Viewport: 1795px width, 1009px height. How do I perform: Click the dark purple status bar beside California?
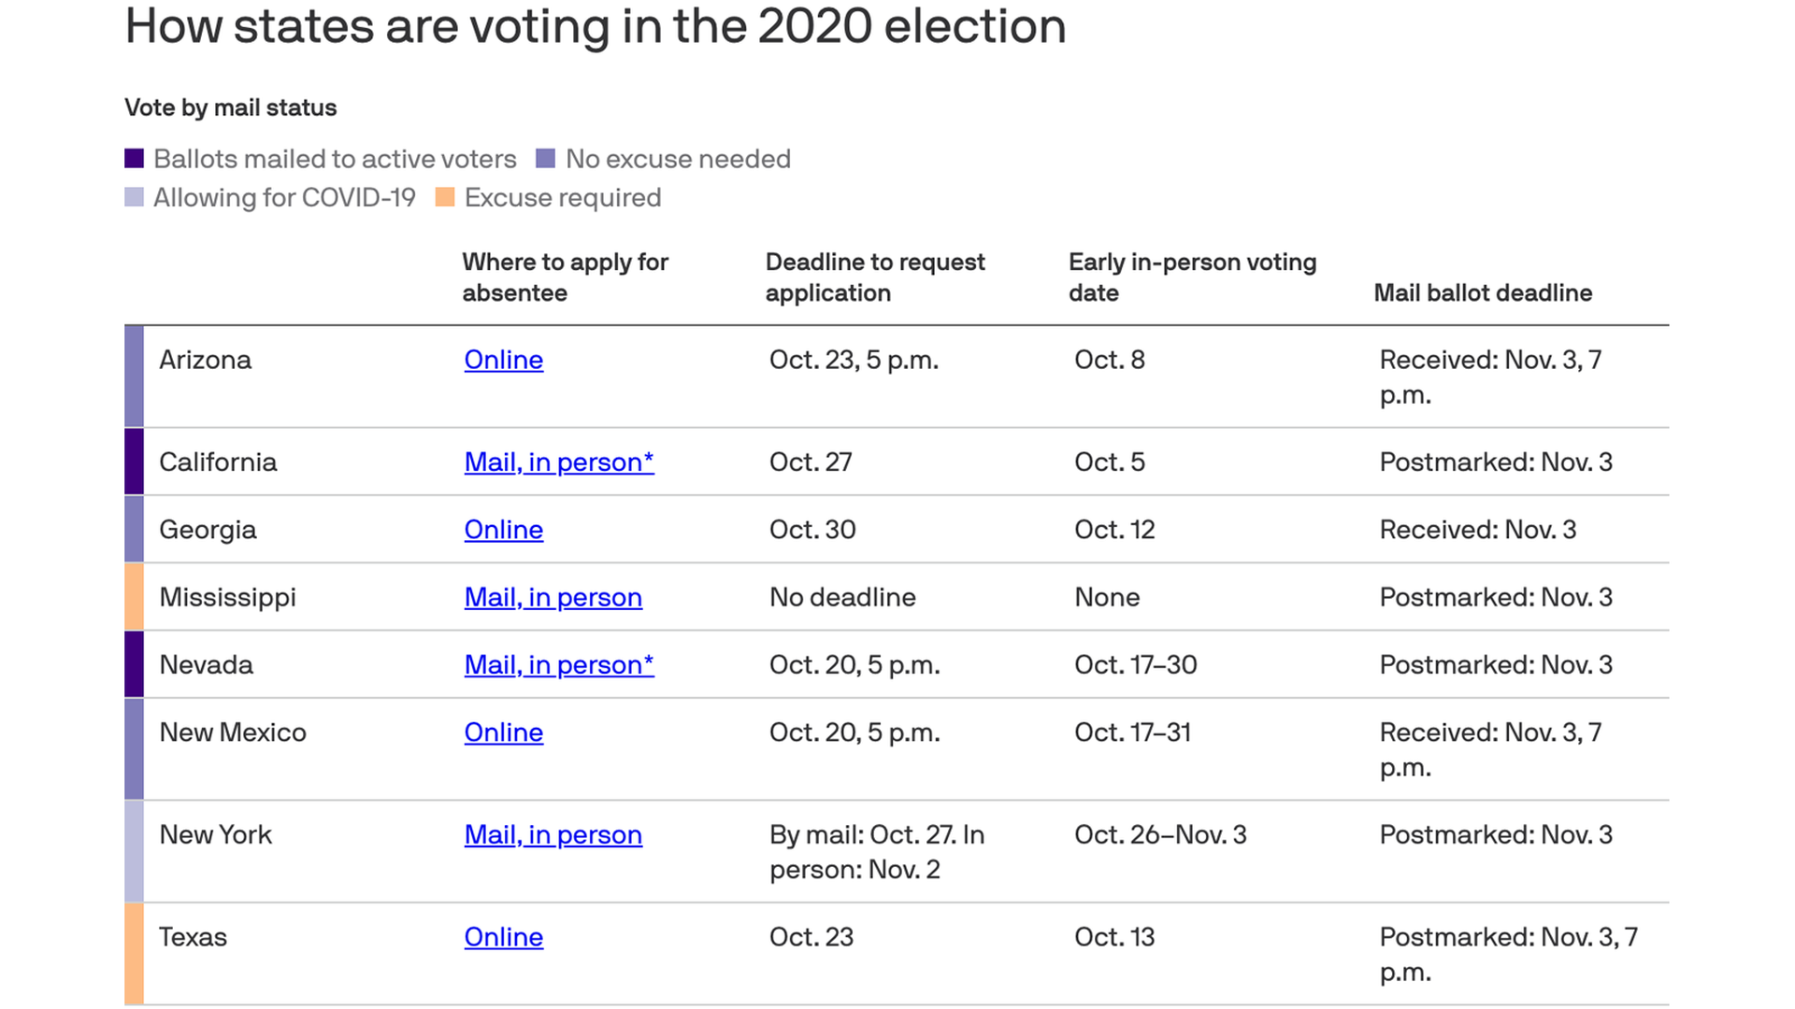tap(134, 462)
